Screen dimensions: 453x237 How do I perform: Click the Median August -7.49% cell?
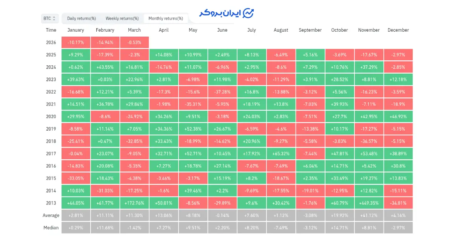(281, 228)
